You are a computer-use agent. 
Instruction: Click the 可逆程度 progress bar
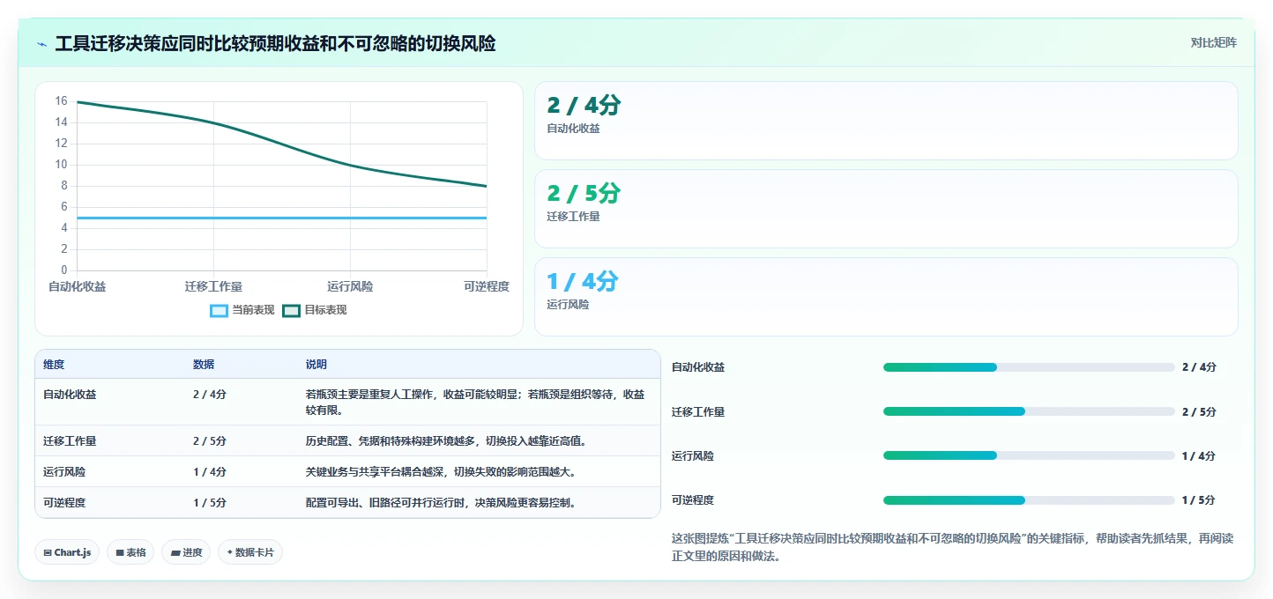[1029, 499]
